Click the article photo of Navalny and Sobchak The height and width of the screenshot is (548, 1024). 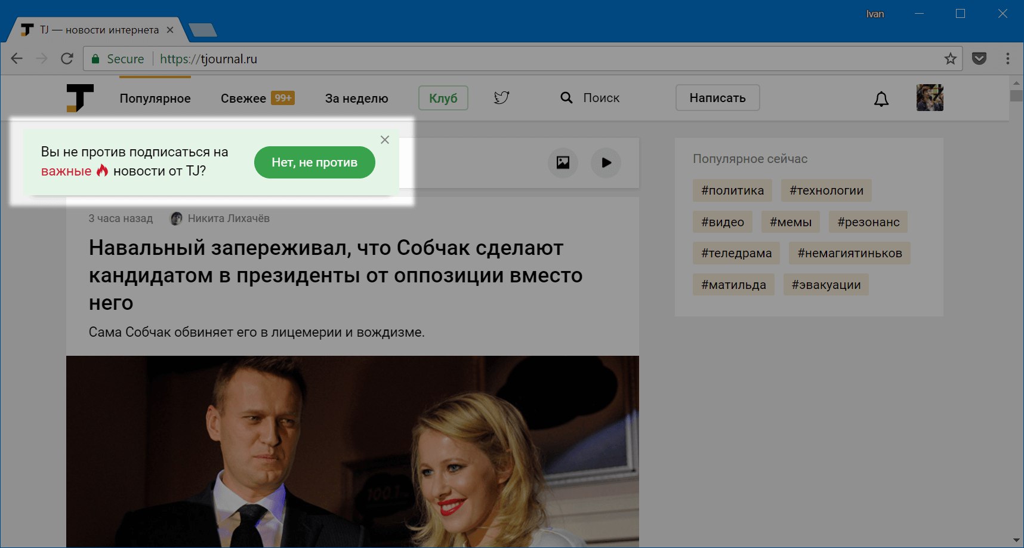tap(352, 451)
